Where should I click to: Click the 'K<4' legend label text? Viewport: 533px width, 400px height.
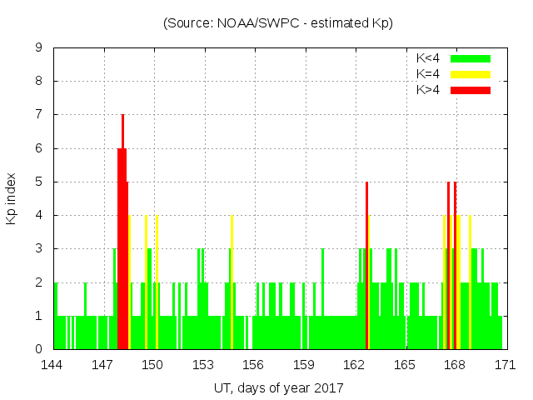tap(429, 58)
